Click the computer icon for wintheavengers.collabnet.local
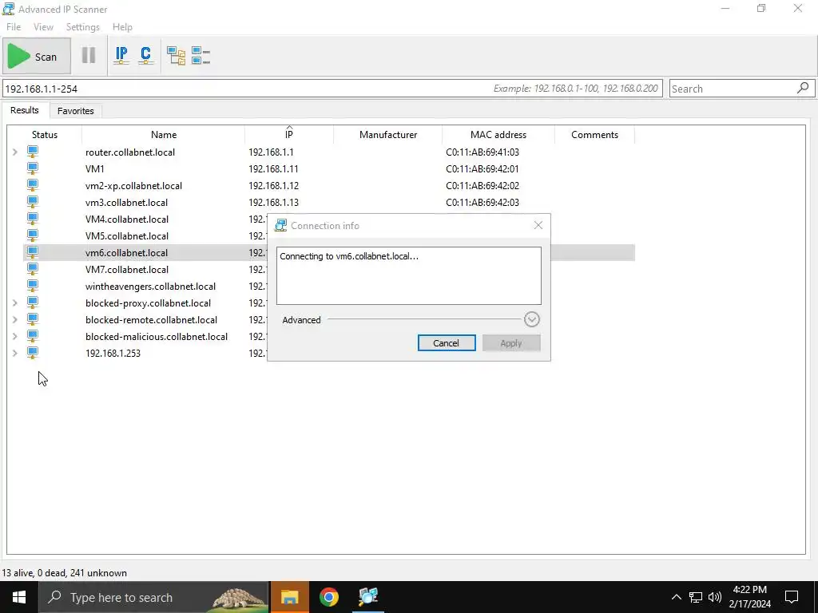This screenshot has width=818, height=613. click(32, 286)
